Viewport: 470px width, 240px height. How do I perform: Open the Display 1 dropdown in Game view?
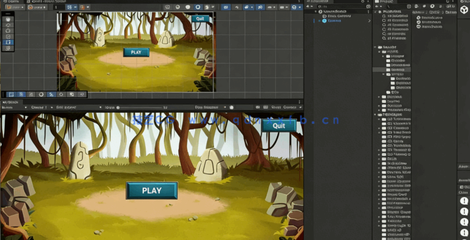pyautogui.click(x=42, y=107)
